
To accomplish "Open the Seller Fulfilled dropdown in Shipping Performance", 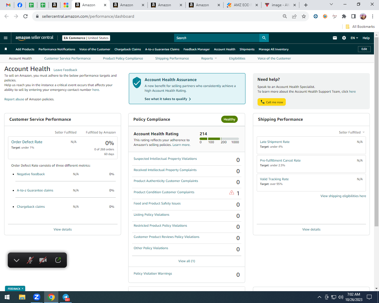I will (x=352, y=132).
